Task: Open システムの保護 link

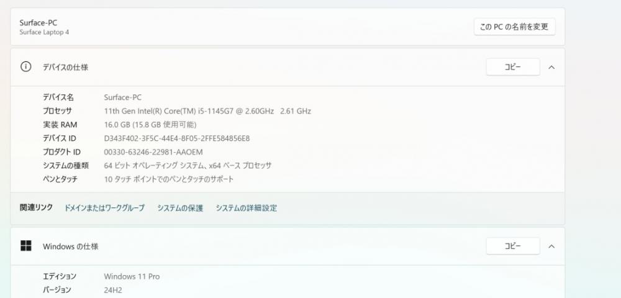Action: [x=180, y=208]
